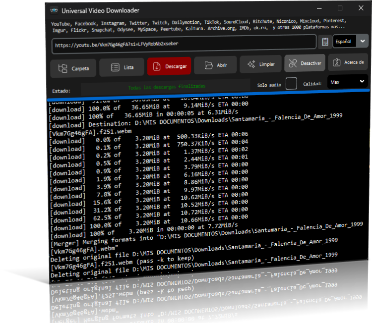Screen dimensions: 372x323
Task: Open downloads with Abrir button
Action: click(215, 65)
